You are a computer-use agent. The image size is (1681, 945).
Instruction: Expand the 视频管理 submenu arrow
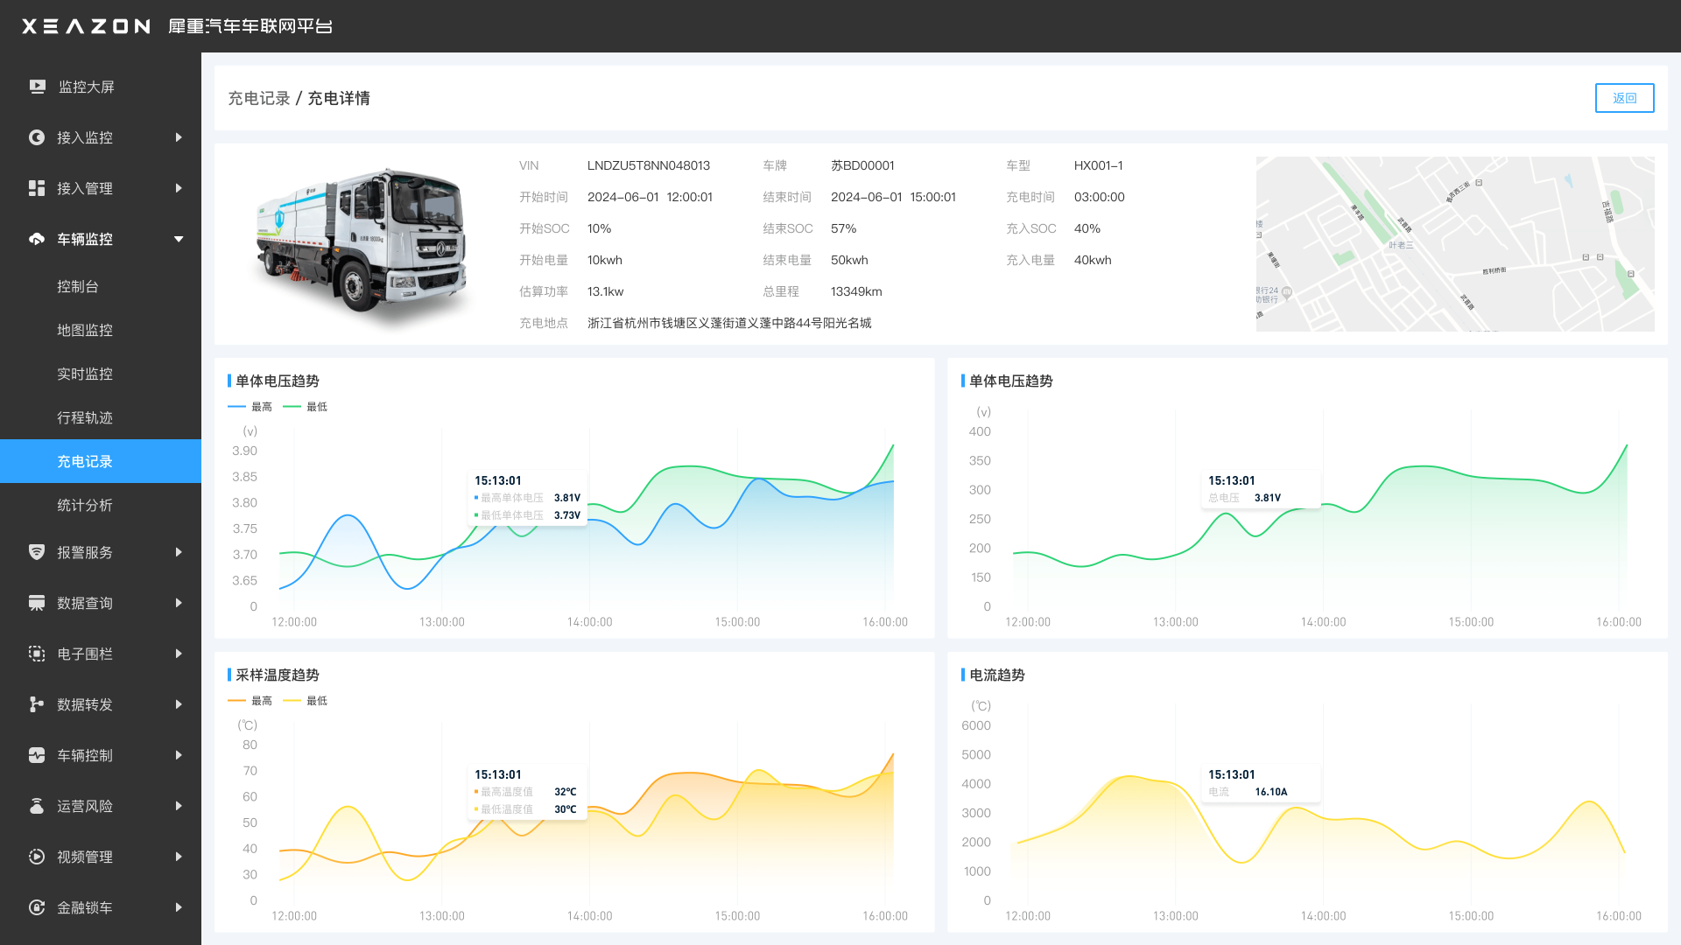pyautogui.click(x=179, y=857)
